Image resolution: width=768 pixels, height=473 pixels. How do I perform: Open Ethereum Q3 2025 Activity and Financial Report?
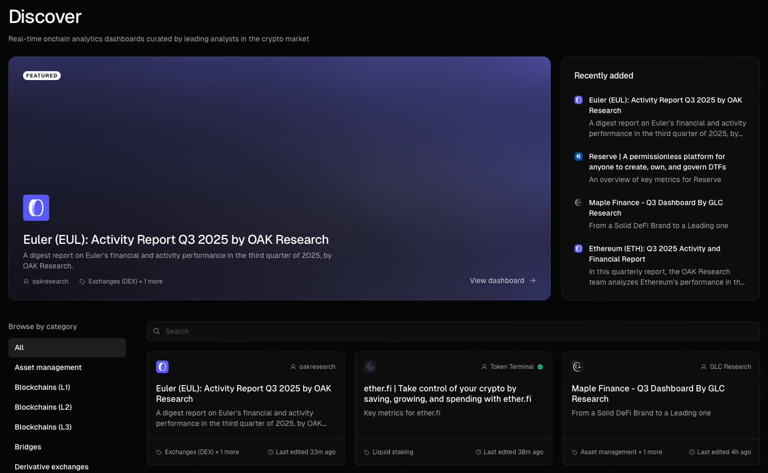coord(655,254)
